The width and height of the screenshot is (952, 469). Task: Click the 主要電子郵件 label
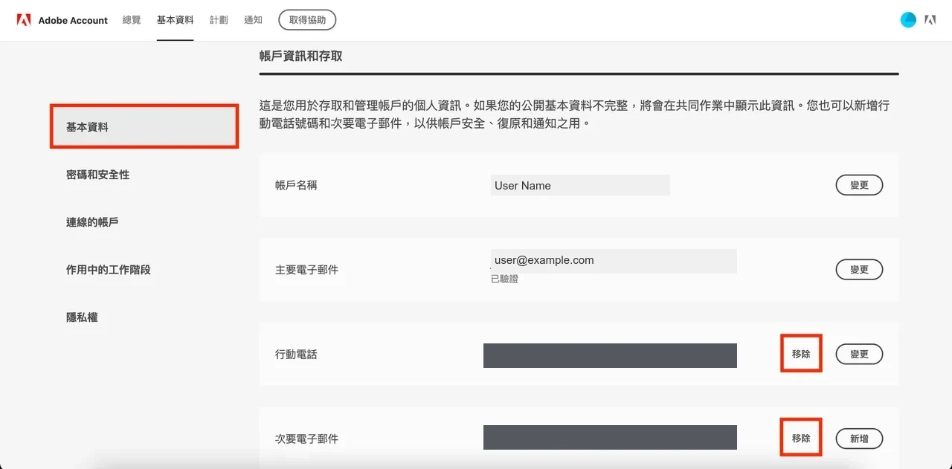click(306, 270)
